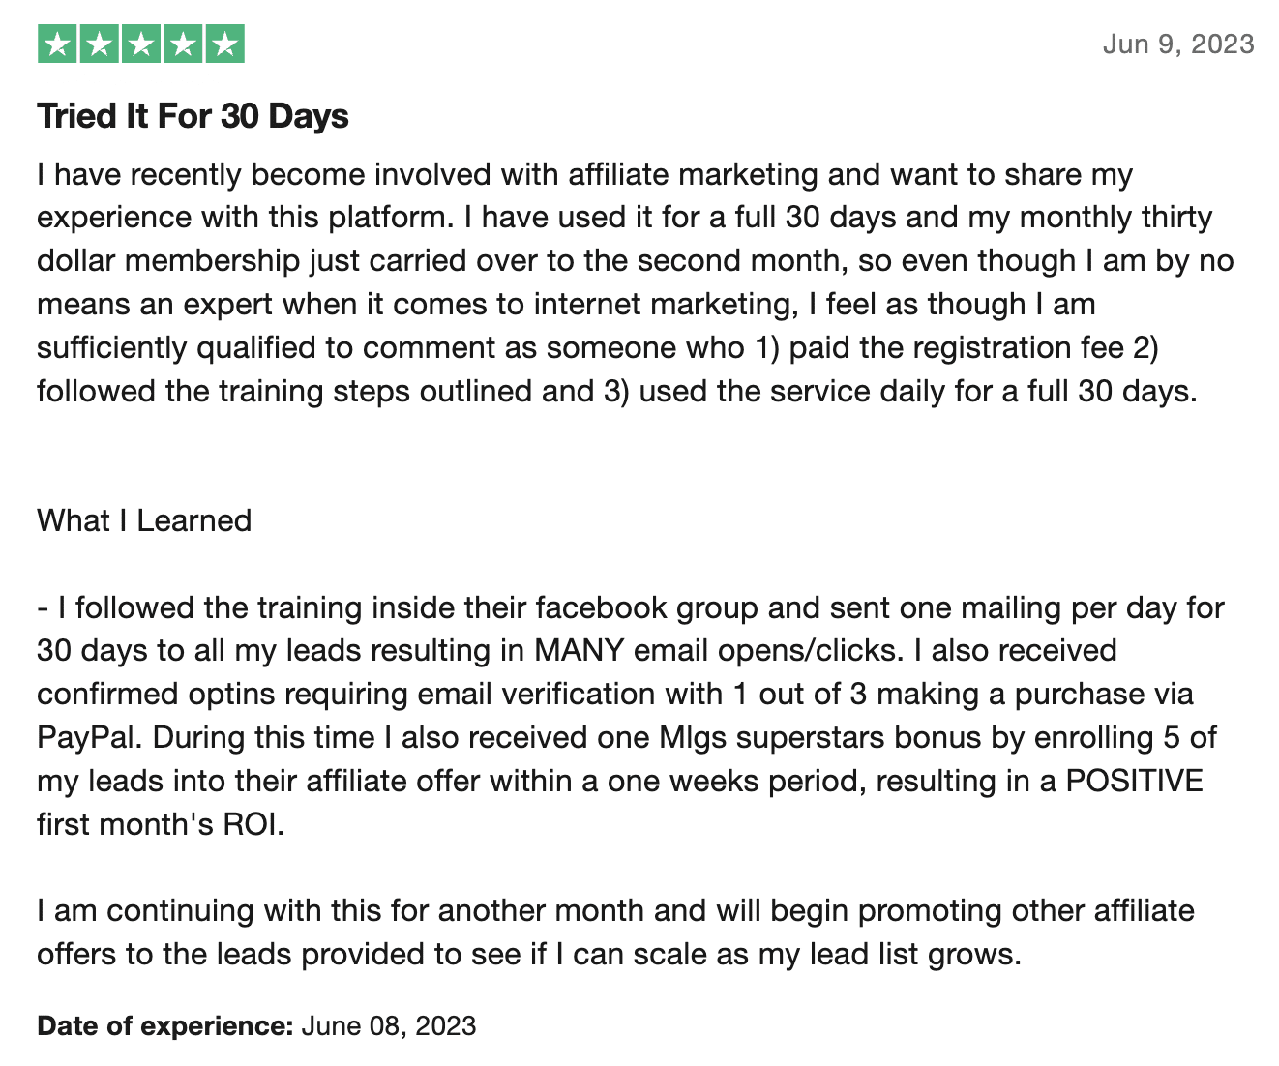This screenshot has width=1279, height=1066.
Task: Click the fourth green star icon
Action: pos(183,44)
